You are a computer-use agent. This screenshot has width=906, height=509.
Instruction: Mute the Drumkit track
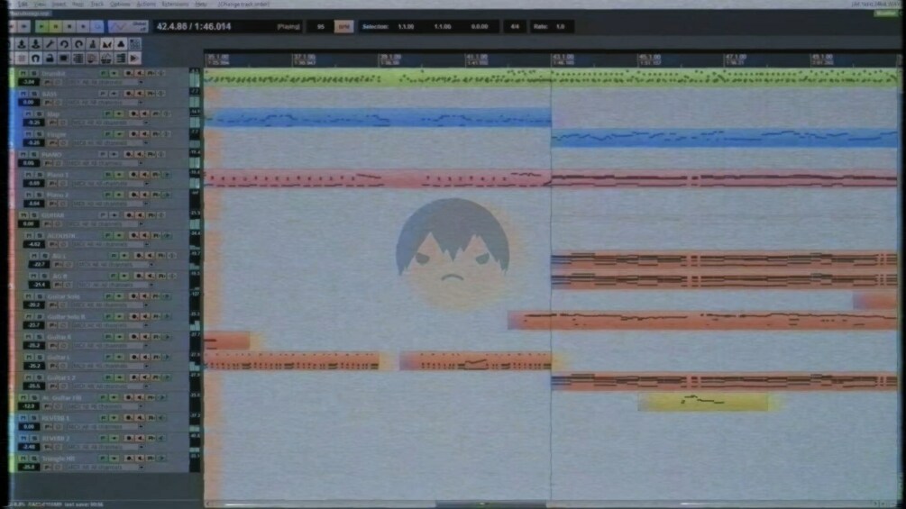pos(23,73)
